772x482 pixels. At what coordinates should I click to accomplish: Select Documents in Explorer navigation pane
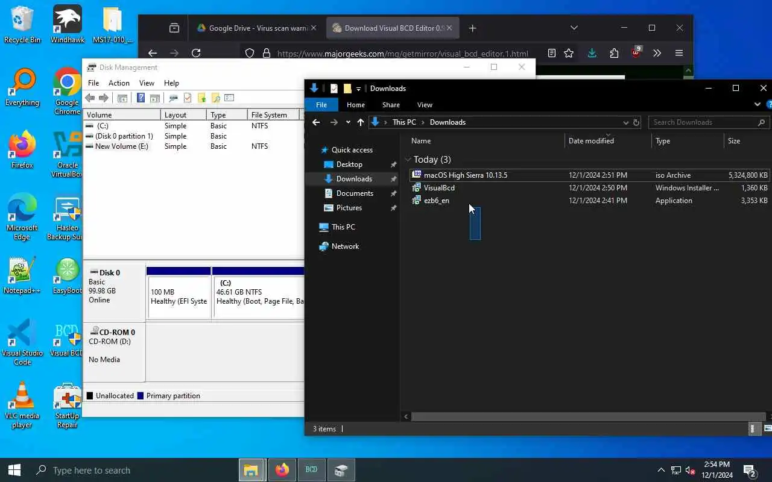(355, 193)
